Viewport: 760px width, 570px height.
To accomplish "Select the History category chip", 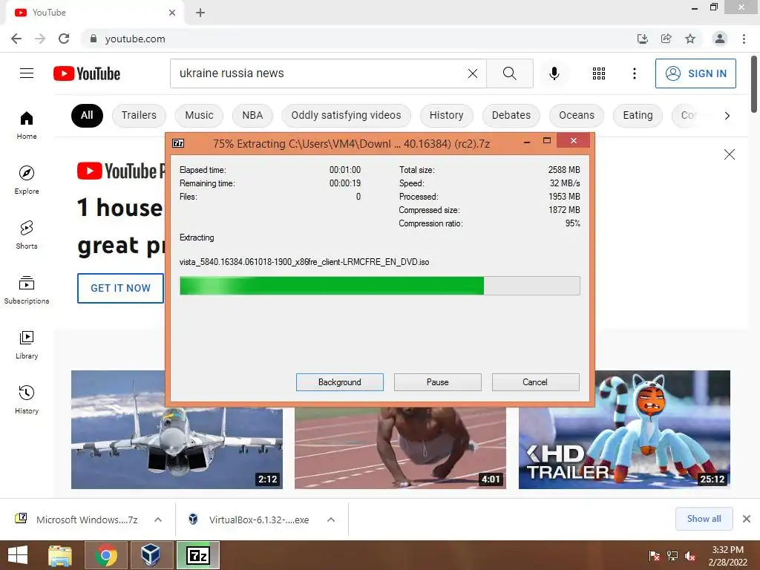I will 446,115.
